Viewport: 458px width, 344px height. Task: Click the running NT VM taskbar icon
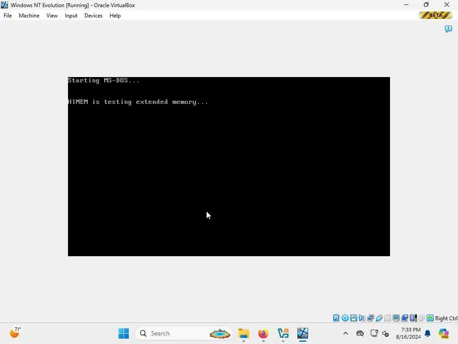[303, 333]
